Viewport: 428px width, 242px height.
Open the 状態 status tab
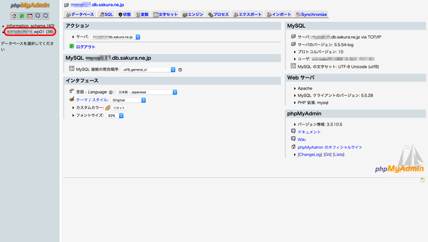[124, 14]
